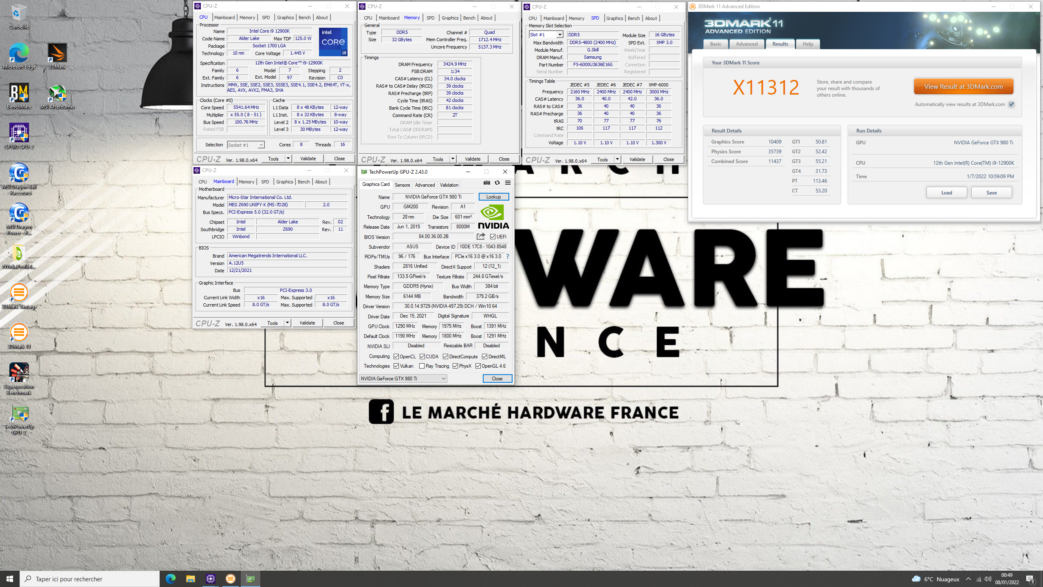Open GPU-Z hamburger menu icon
The width and height of the screenshot is (1043, 587).
point(508,183)
